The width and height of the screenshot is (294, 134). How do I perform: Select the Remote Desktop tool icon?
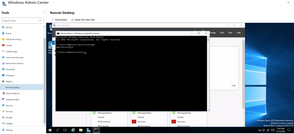[3, 87]
